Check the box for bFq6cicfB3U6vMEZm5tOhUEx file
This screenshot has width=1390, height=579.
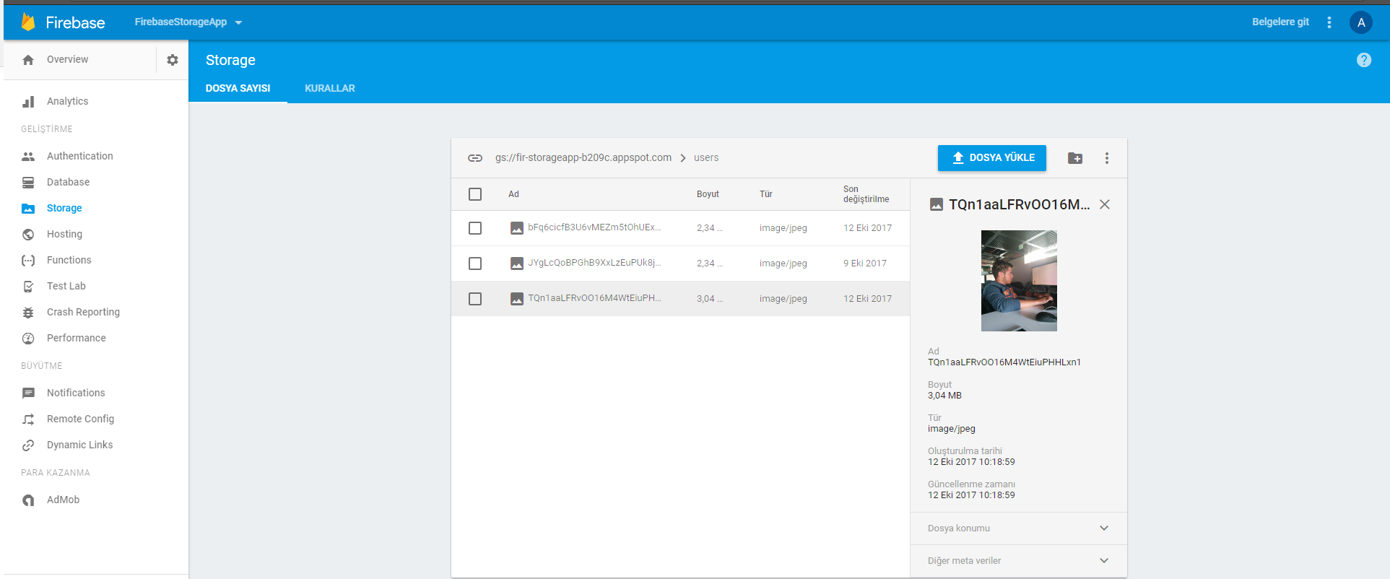click(x=475, y=228)
